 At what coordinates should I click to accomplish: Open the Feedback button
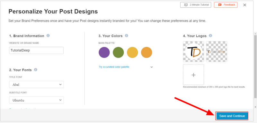tap(226, 5)
